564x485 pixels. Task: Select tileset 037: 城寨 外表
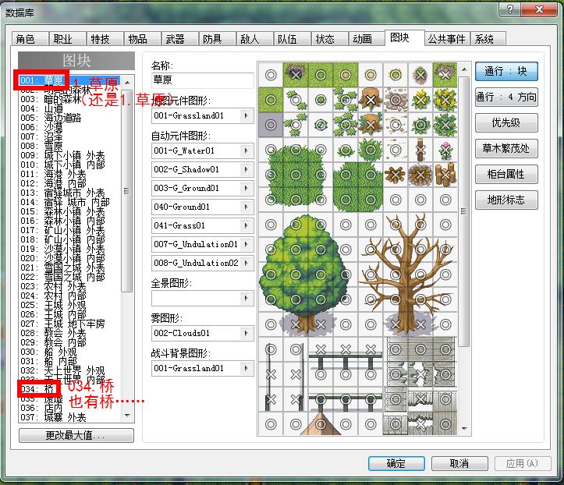[x=69, y=417]
